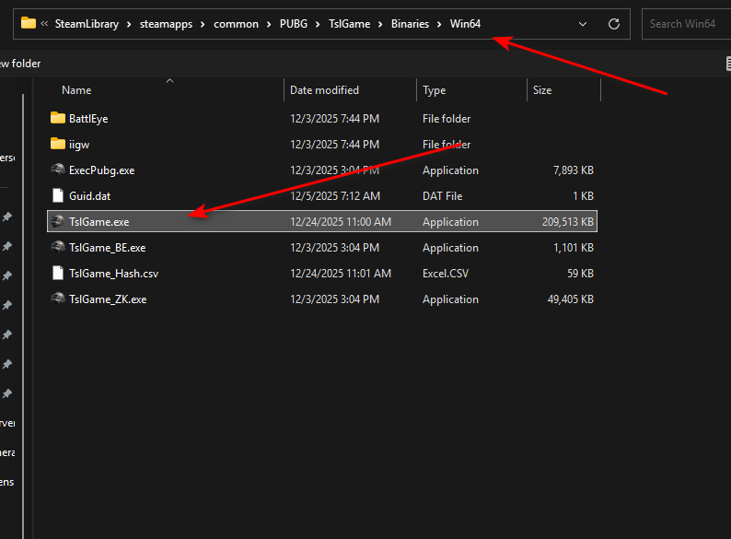731x539 pixels.
Task: Select the Guid.dat file name
Action: (x=89, y=196)
